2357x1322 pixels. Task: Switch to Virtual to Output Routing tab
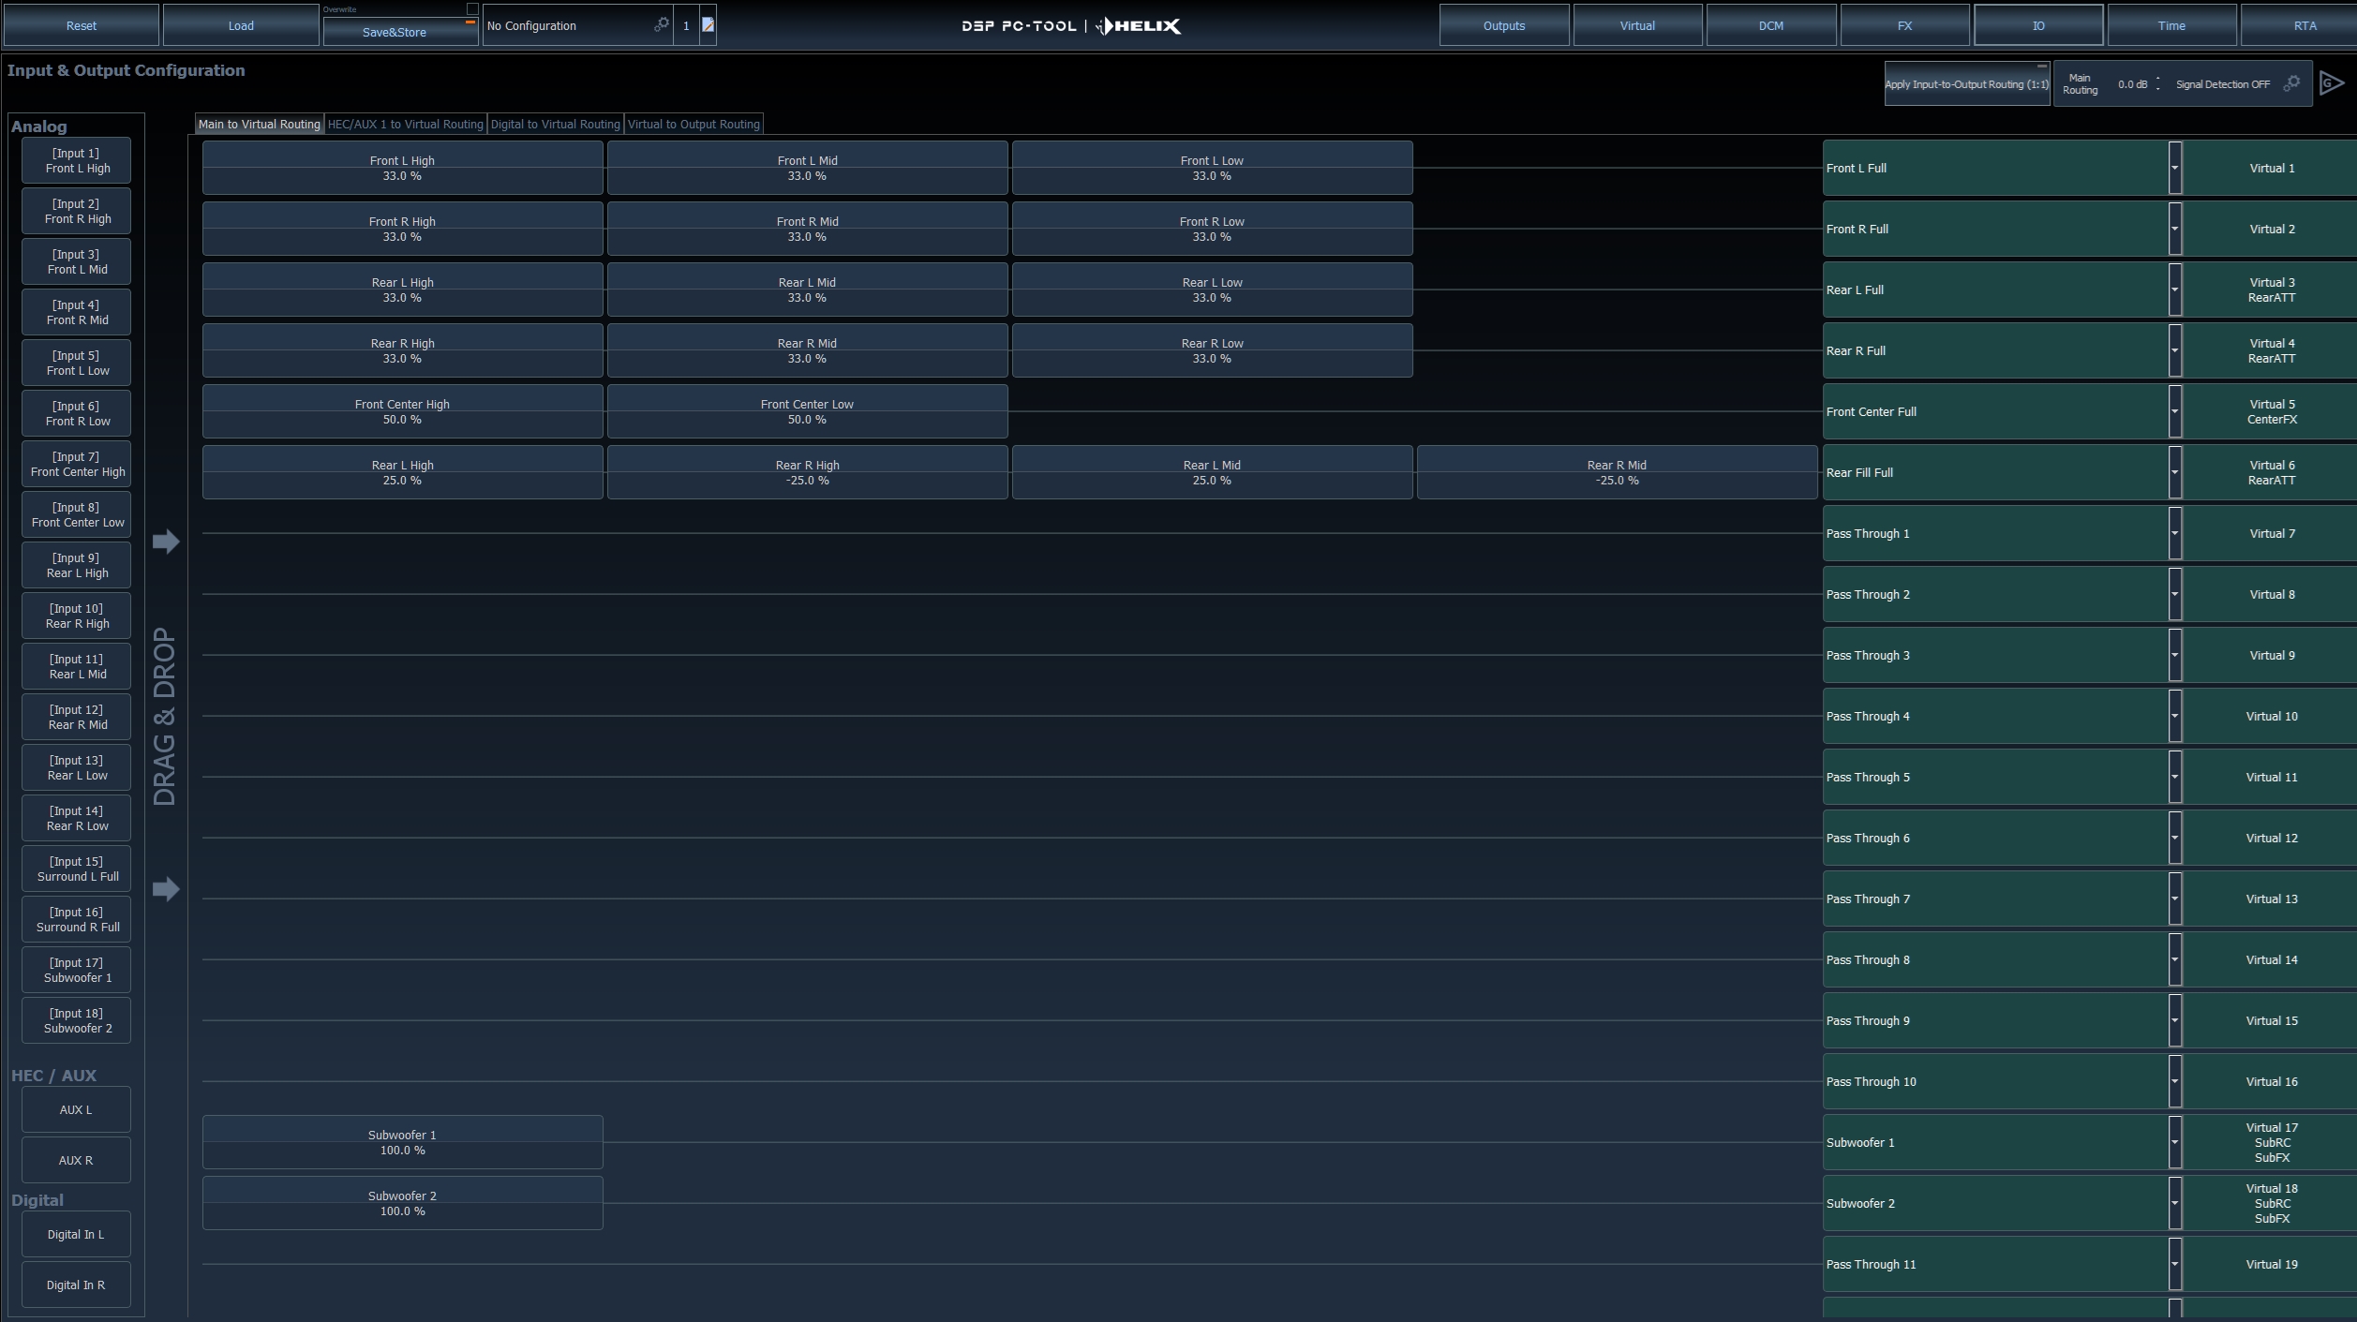[694, 124]
